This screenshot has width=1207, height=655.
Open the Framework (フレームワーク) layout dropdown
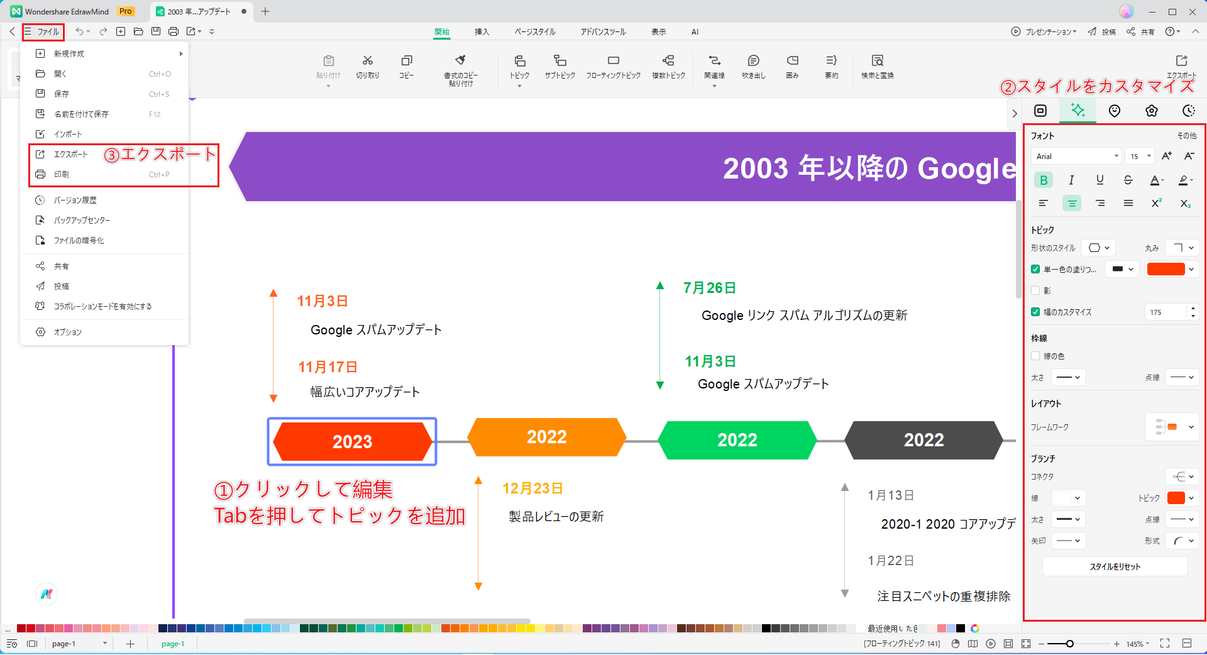tap(1172, 427)
